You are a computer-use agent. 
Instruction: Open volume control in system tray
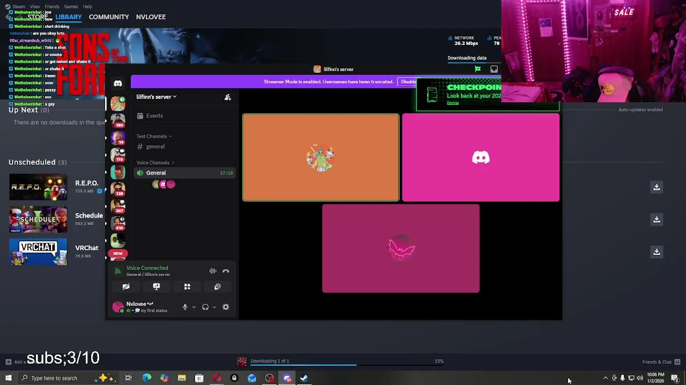pos(639,378)
